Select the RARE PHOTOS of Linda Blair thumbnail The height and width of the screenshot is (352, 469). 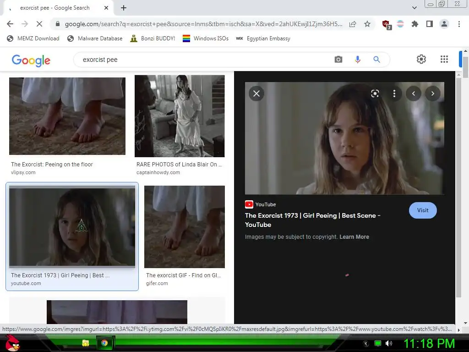click(x=180, y=116)
